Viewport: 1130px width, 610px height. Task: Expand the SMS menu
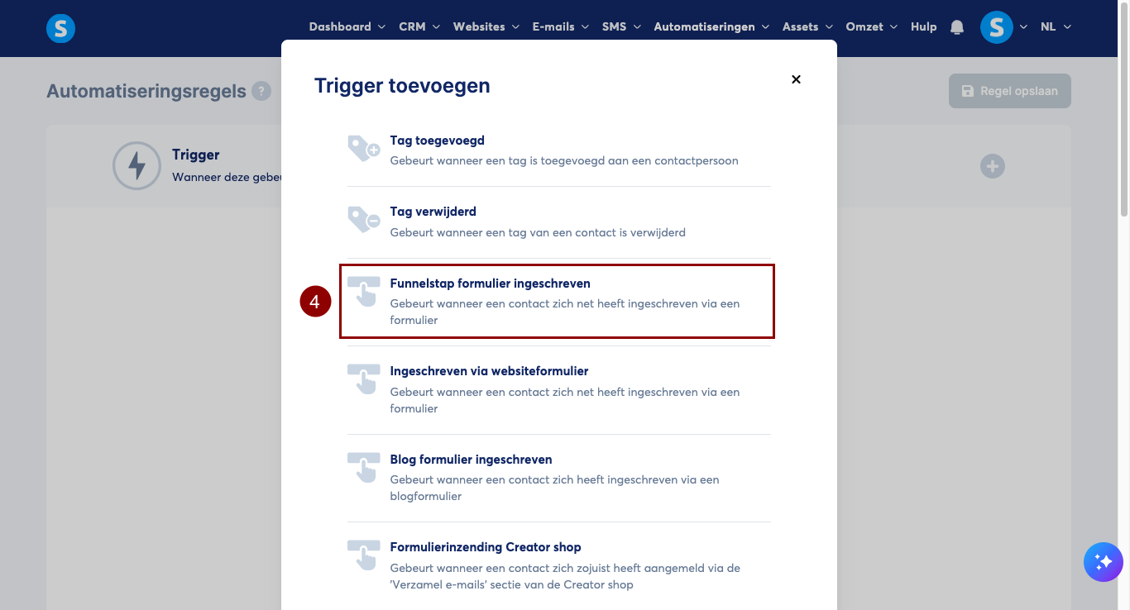coord(621,26)
